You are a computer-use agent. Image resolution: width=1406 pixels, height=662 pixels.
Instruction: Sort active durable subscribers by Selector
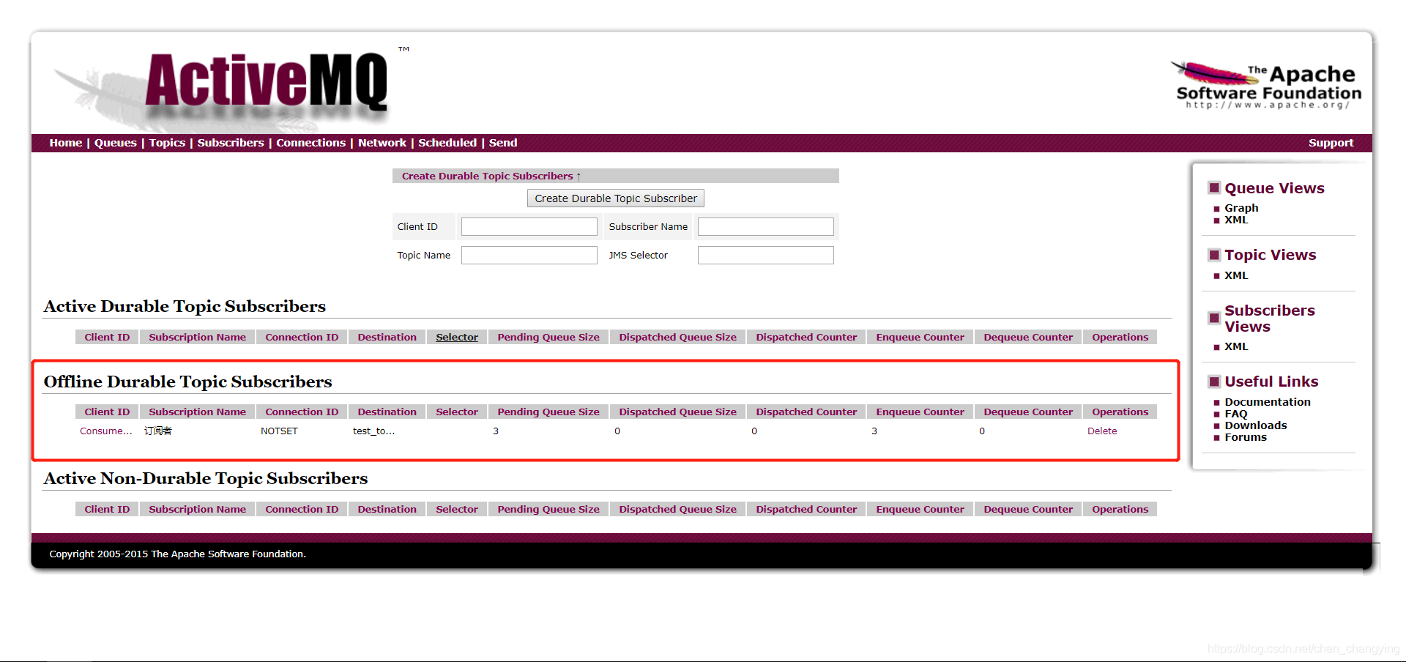[x=457, y=337]
